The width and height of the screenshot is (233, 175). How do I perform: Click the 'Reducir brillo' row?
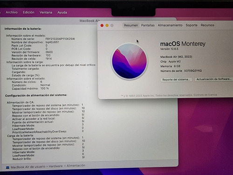(48, 158)
